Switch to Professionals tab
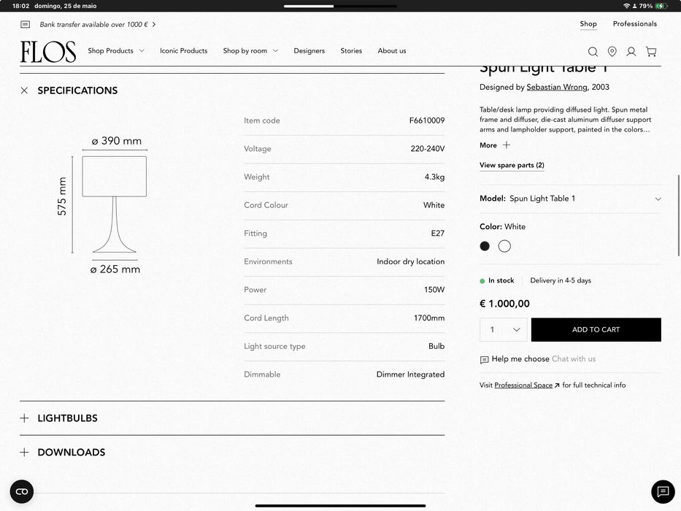The height and width of the screenshot is (511, 681). point(634,24)
